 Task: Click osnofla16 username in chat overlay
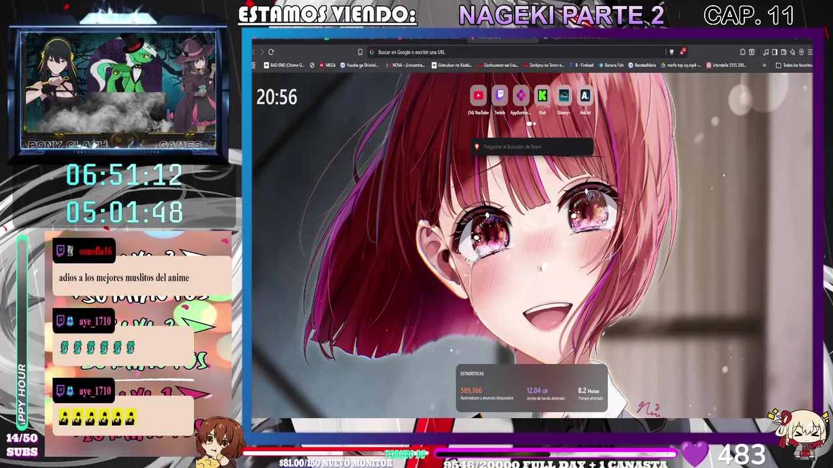[95, 251]
